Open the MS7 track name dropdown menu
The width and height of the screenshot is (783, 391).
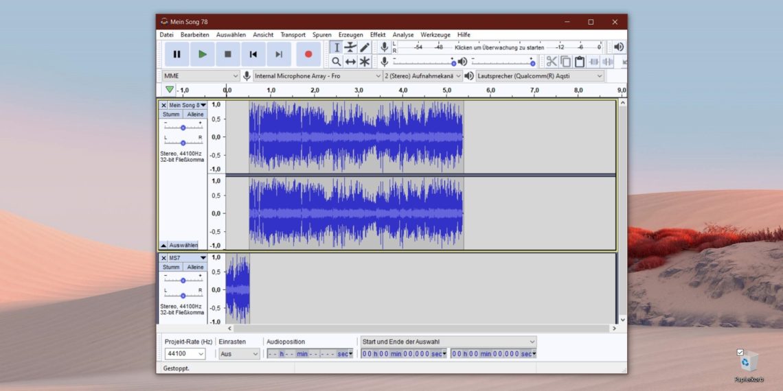tap(203, 258)
